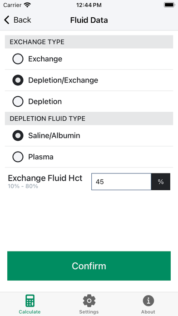This screenshot has width=178, height=316.
Task: Tap the About info icon
Action: 148,301
